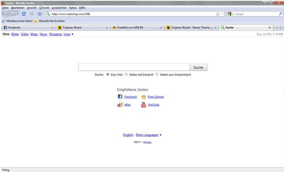Click the search magnifier in Google box
This screenshot has height=172, width=284.
click(x=280, y=14)
